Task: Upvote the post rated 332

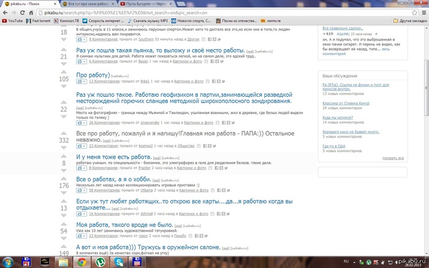Action: [x=64, y=133]
